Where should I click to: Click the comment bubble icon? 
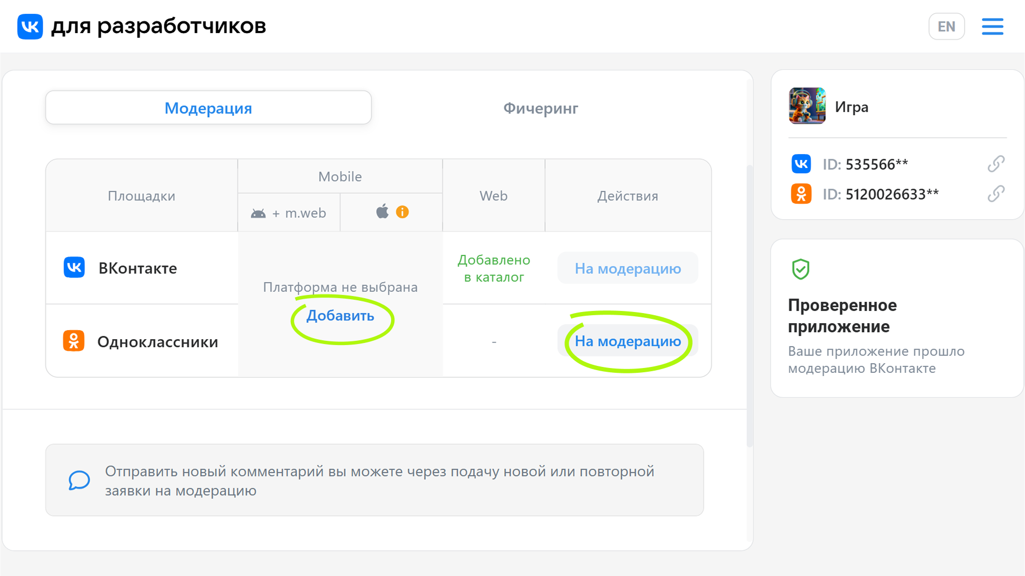[79, 480]
